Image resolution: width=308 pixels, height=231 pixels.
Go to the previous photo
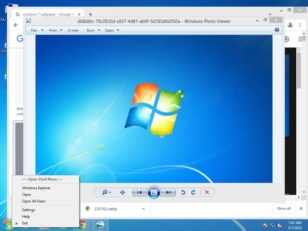[x=140, y=192]
